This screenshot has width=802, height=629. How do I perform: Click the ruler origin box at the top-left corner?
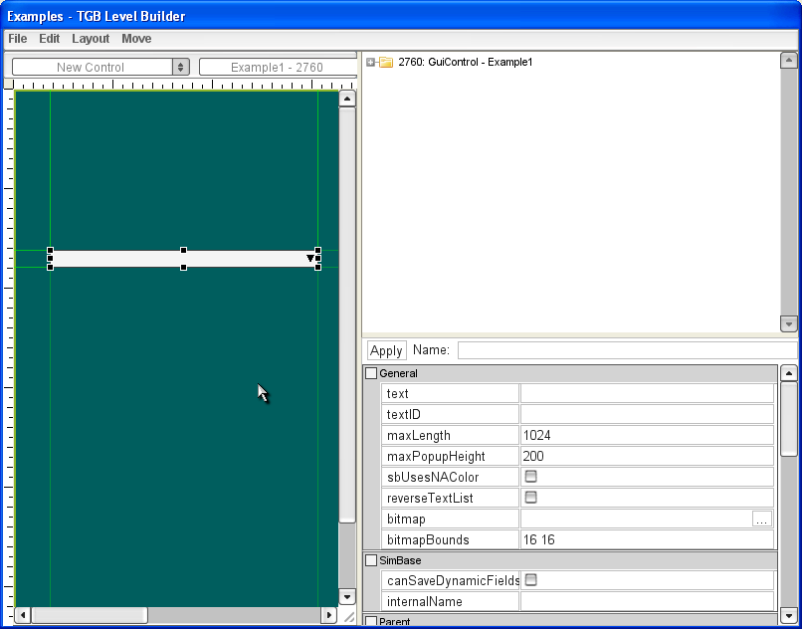[8, 84]
